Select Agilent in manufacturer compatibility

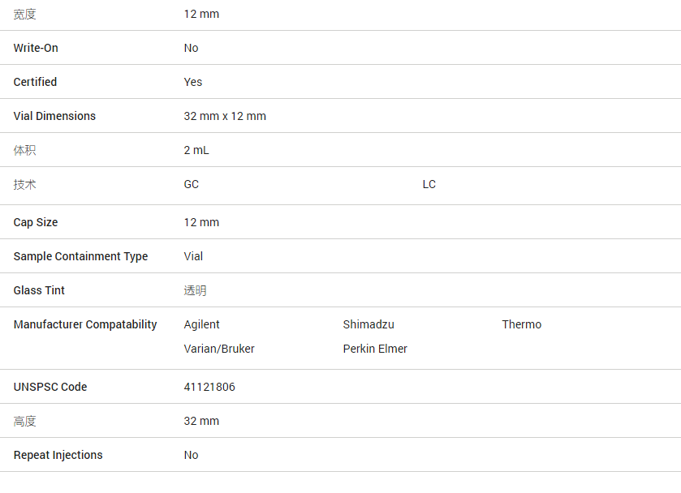coord(201,324)
